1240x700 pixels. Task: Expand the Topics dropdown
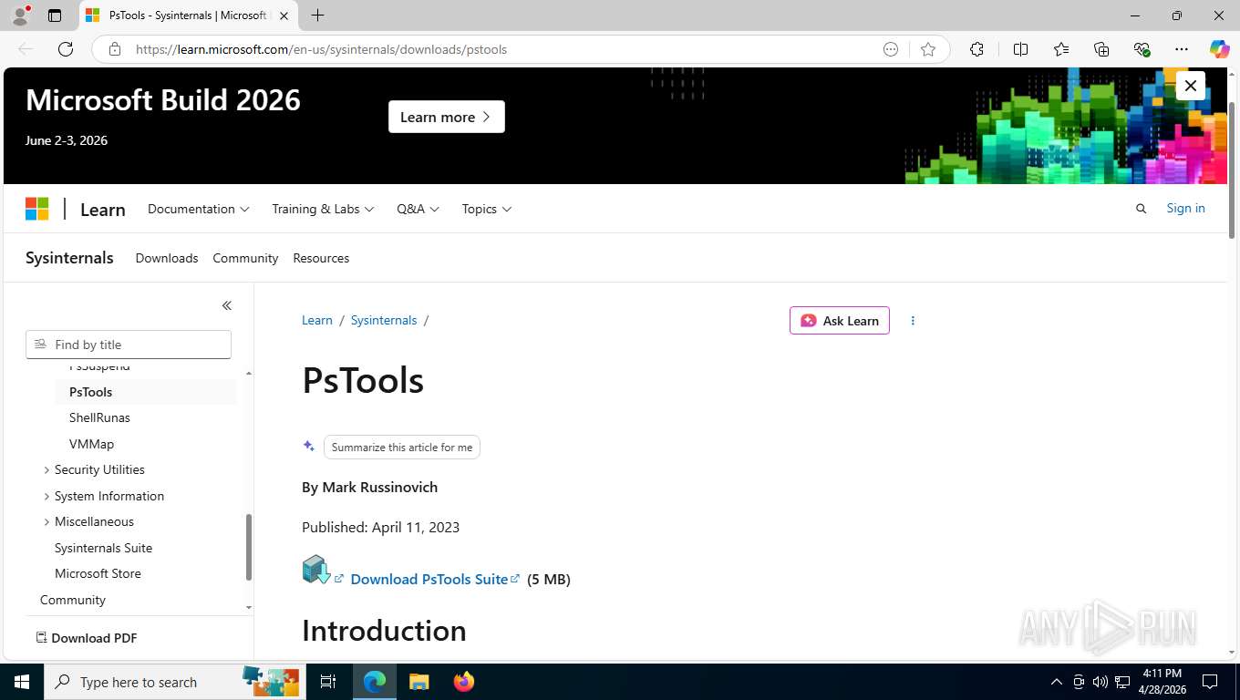click(486, 209)
